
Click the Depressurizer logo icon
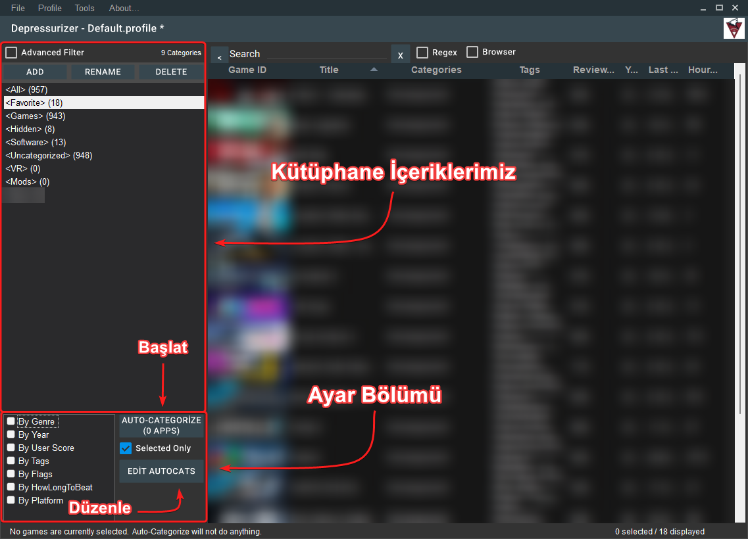[x=734, y=28]
